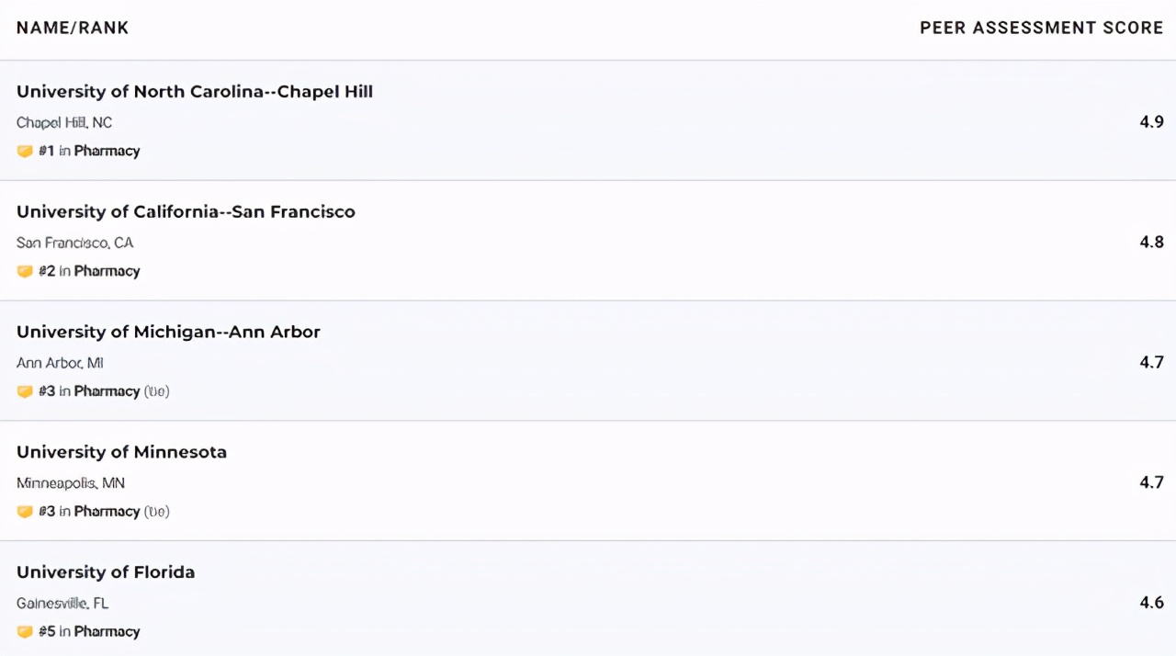Click Ann Arbor's "#3 in Pharmacy (tie)" rank
The image size is (1176, 656).
pos(104,391)
